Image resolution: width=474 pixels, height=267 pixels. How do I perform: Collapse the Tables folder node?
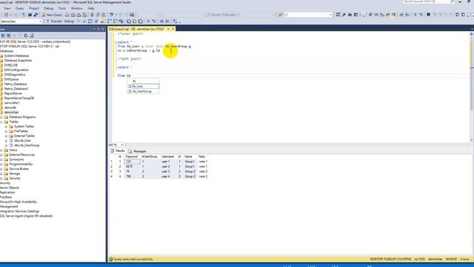coord(1,122)
